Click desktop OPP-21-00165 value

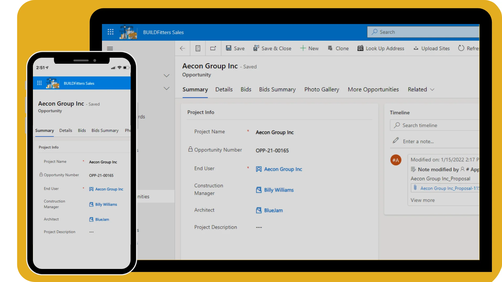coord(272,151)
